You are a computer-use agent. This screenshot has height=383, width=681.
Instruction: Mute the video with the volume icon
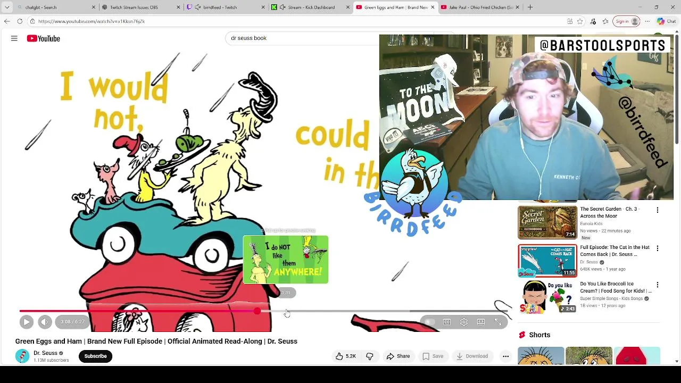45,322
